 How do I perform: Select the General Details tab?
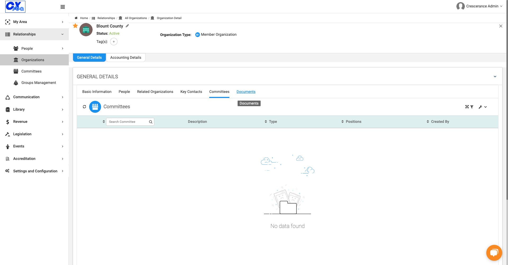point(89,57)
